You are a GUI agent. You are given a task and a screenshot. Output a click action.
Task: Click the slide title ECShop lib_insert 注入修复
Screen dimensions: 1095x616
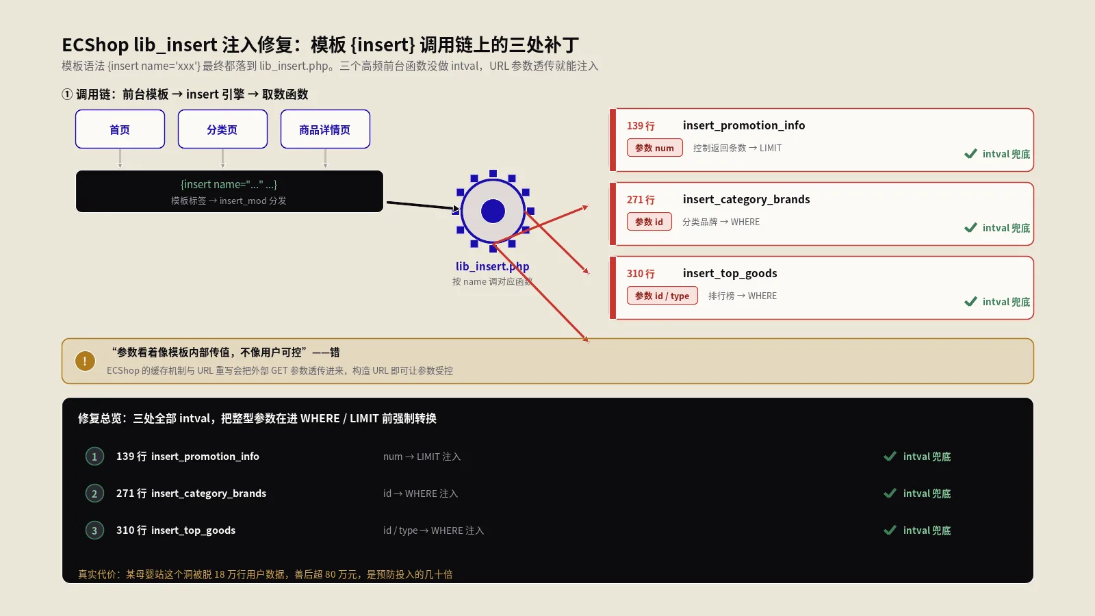pos(320,44)
